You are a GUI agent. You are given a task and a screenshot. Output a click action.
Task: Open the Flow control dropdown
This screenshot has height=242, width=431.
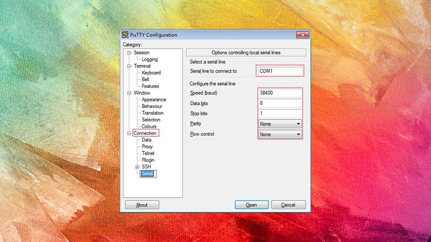(x=280, y=134)
